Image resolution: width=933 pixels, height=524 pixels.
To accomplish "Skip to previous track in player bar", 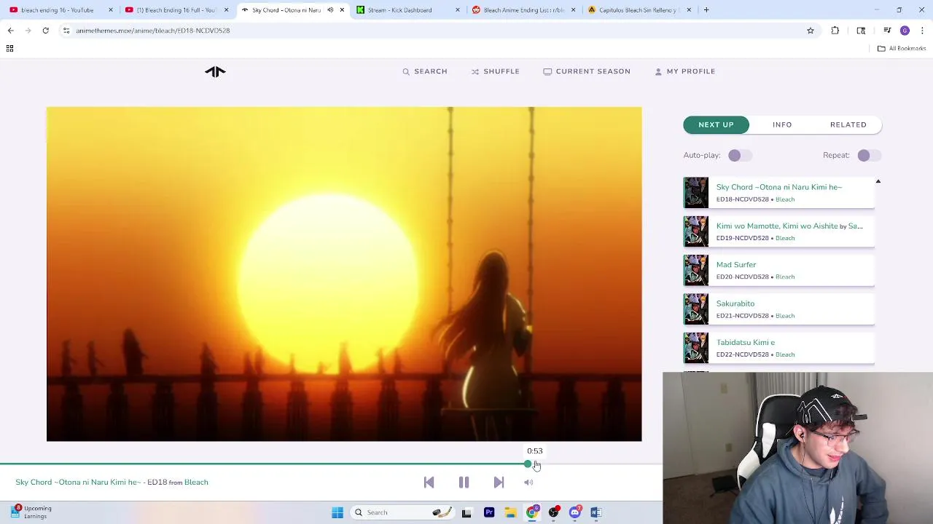I will pyautogui.click(x=429, y=483).
